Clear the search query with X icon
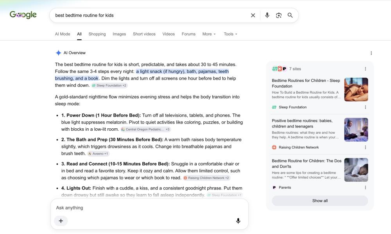This screenshot has width=391, height=234. 253,16
